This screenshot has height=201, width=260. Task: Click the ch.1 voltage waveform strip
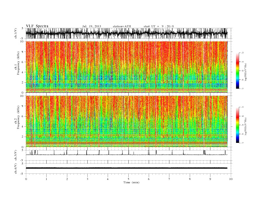127,33
